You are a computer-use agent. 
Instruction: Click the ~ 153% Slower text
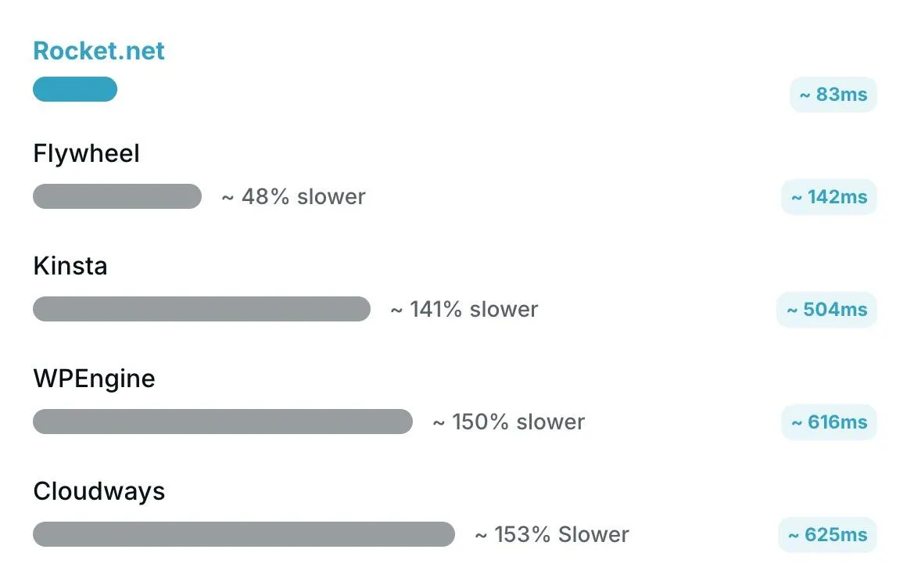click(x=553, y=535)
